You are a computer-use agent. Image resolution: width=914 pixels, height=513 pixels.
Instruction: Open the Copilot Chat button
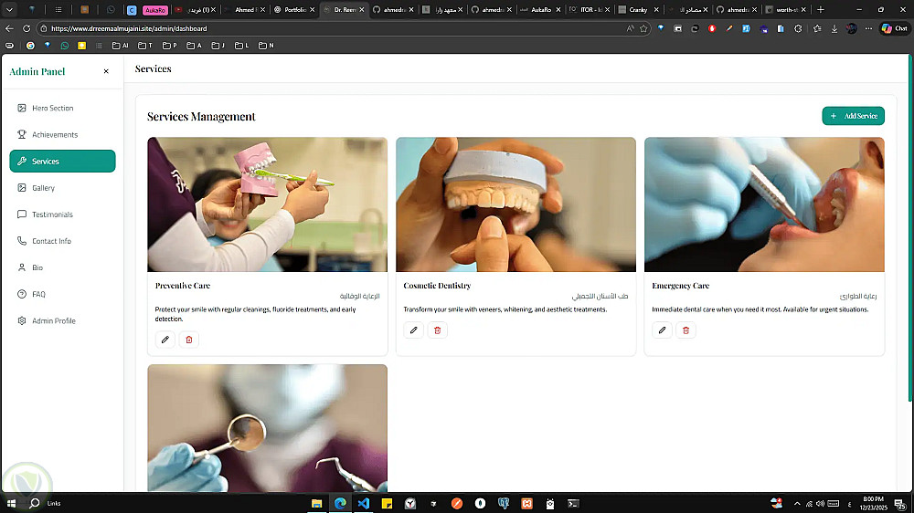[895, 28]
